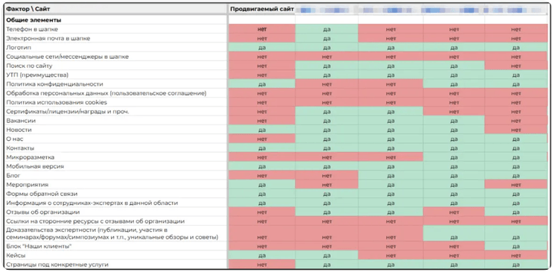Click the "Электронная почта в шапке" label cell

115,39
